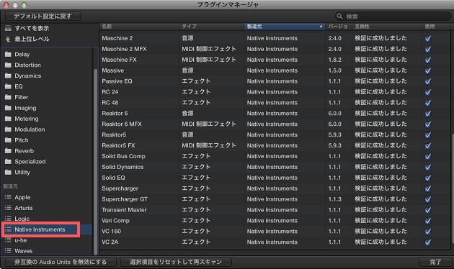Select the Reaktor 6 MFX row
454x269 pixels.
click(x=274, y=124)
